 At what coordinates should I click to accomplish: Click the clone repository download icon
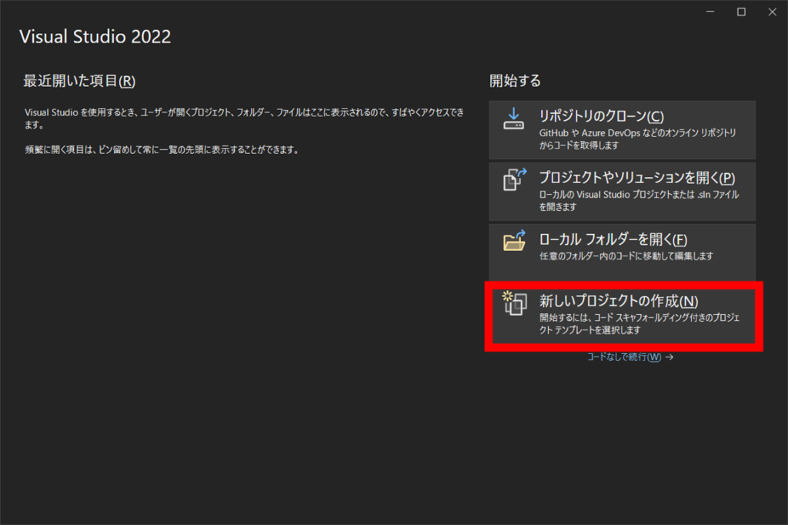(513, 119)
